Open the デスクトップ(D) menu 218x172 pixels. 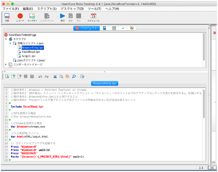72,9
